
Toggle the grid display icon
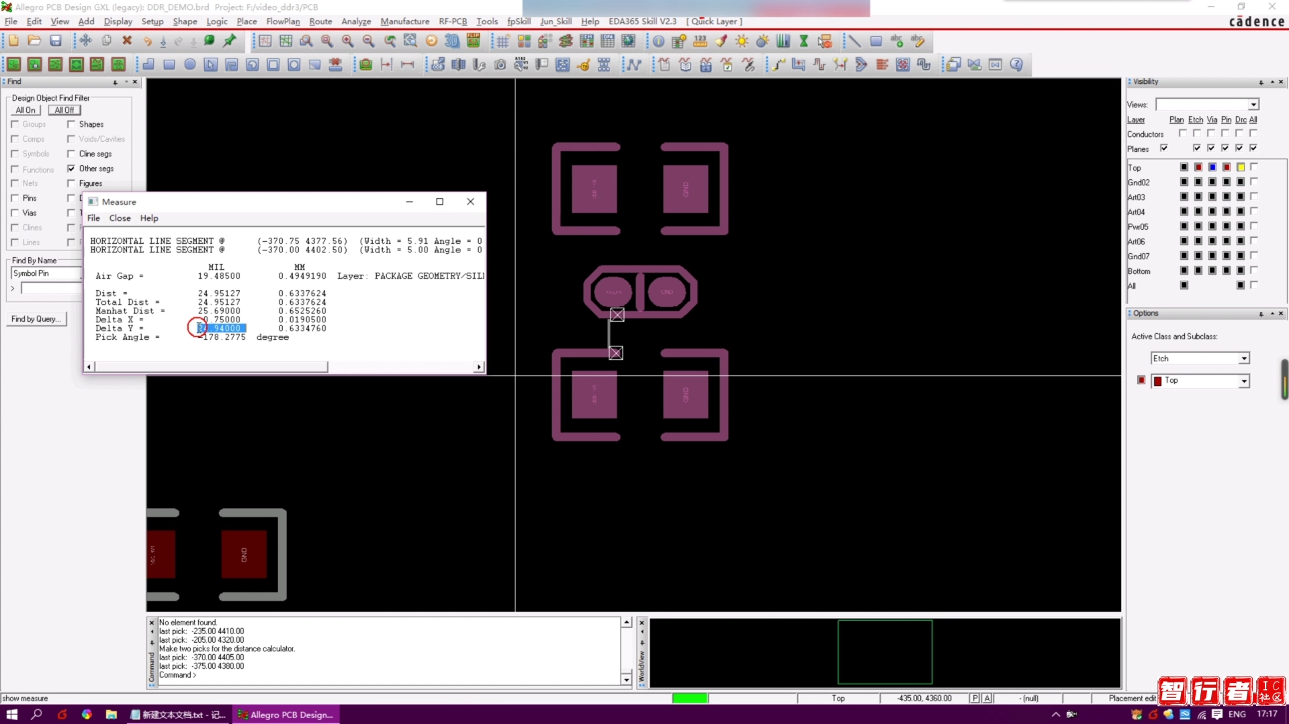click(503, 41)
